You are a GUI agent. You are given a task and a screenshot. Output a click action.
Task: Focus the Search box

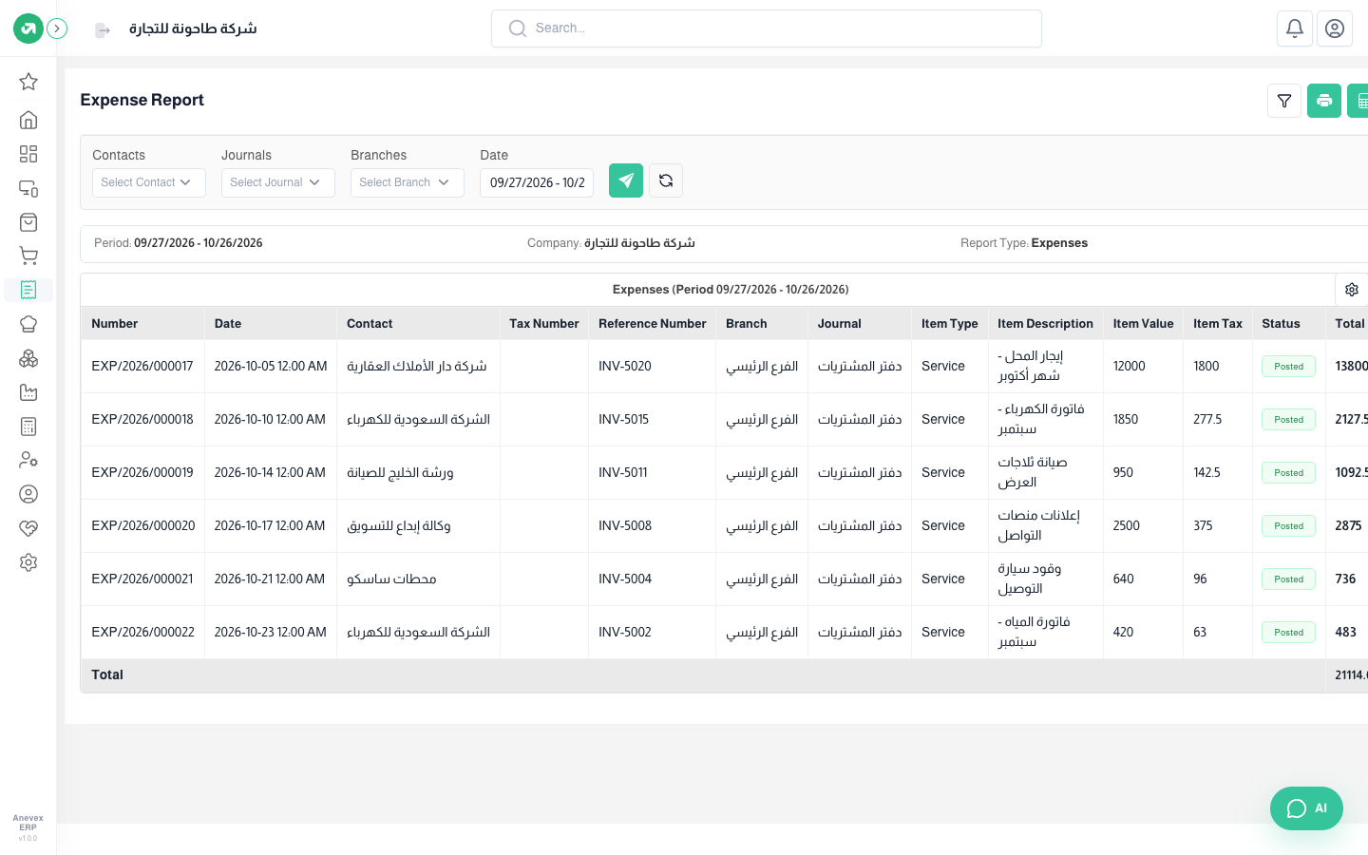[x=767, y=28]
